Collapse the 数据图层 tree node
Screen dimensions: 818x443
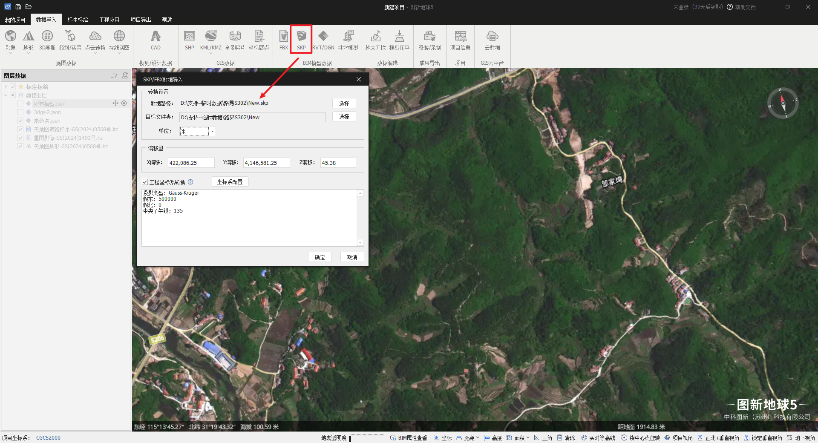click(x=6, y=95)
